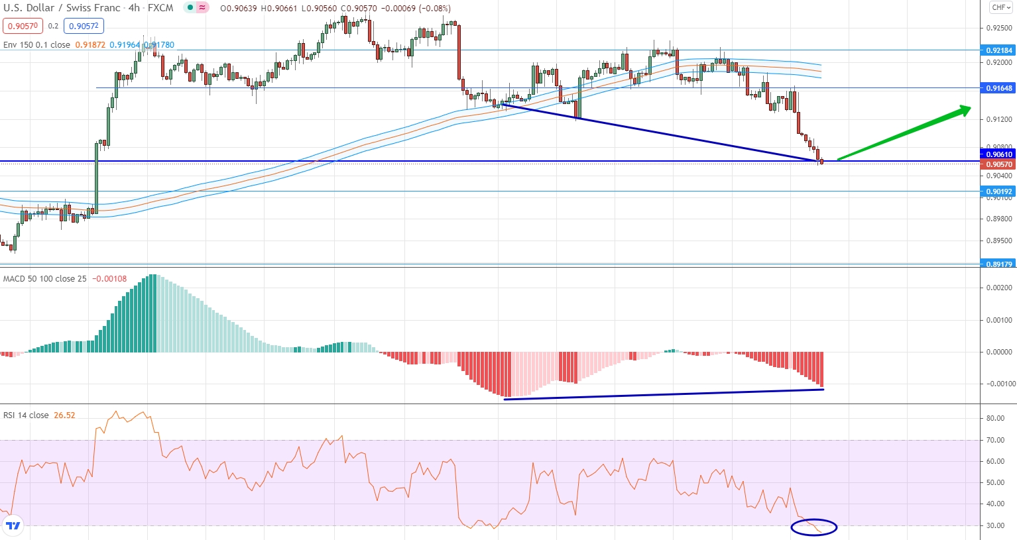
Task: Select the Env 150 0.1 close legend
Action: (x=36, y=45)
